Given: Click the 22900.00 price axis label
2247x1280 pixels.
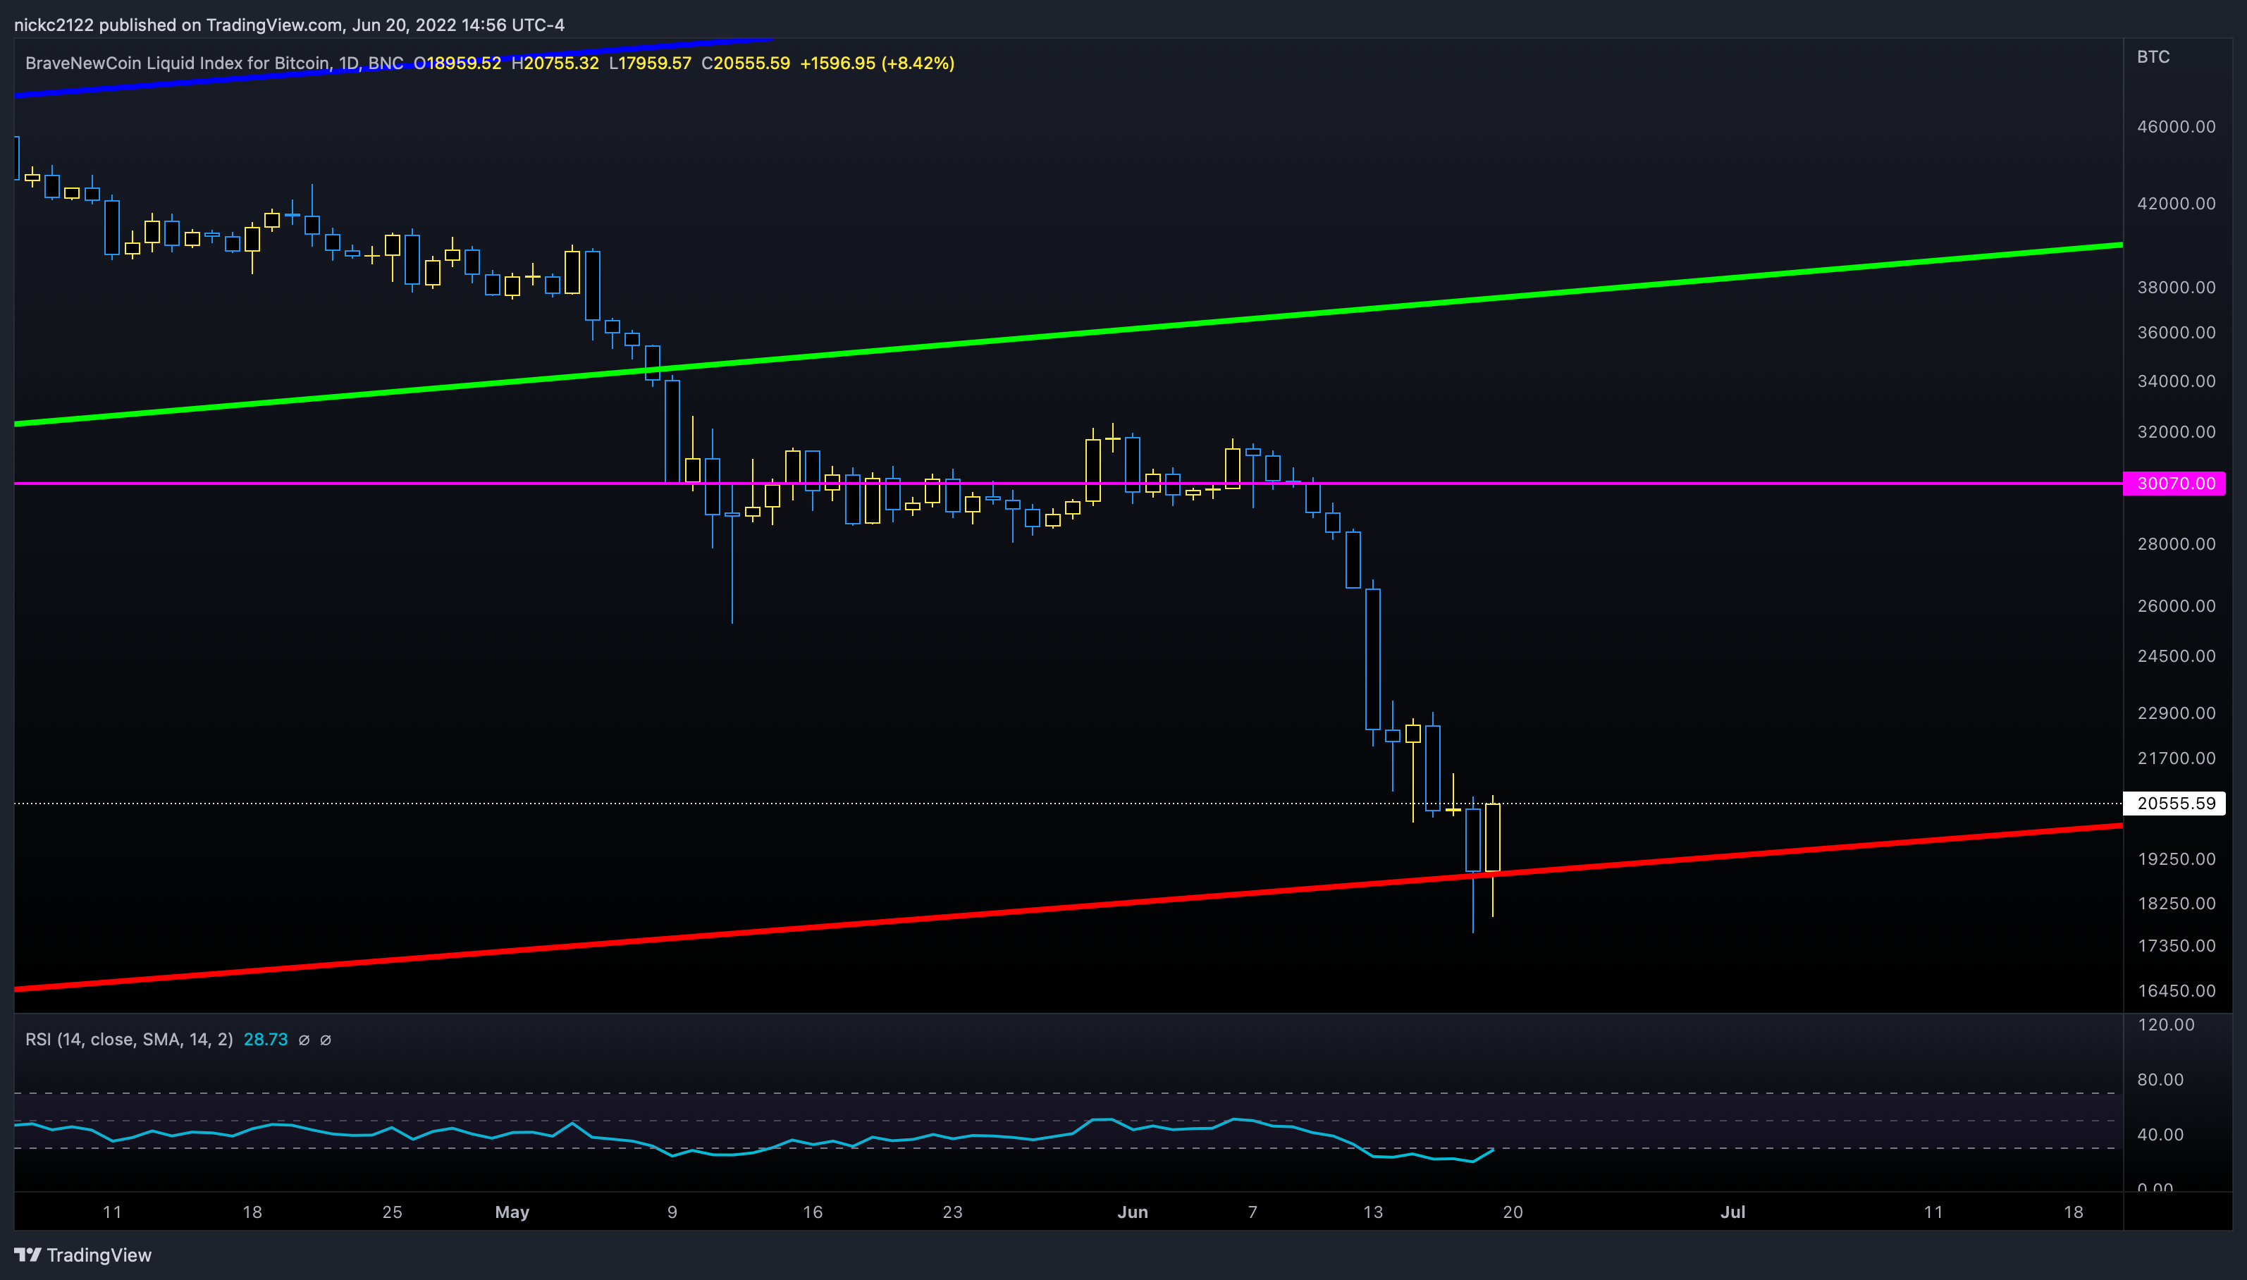Looking at the screenshot, I should (x=2176, y=713).
